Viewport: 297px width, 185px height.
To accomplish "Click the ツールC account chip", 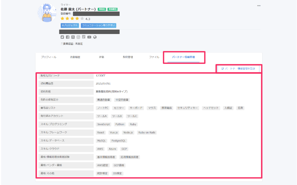I will click(132, 116).
